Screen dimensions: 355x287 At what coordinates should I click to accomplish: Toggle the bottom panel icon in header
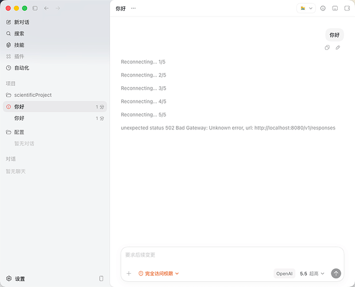(x=335, y=9)
